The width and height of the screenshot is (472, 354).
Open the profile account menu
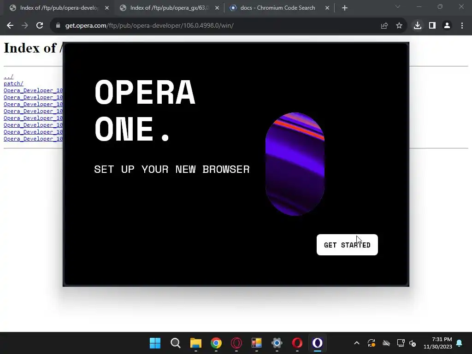click(x=447, y=26)
